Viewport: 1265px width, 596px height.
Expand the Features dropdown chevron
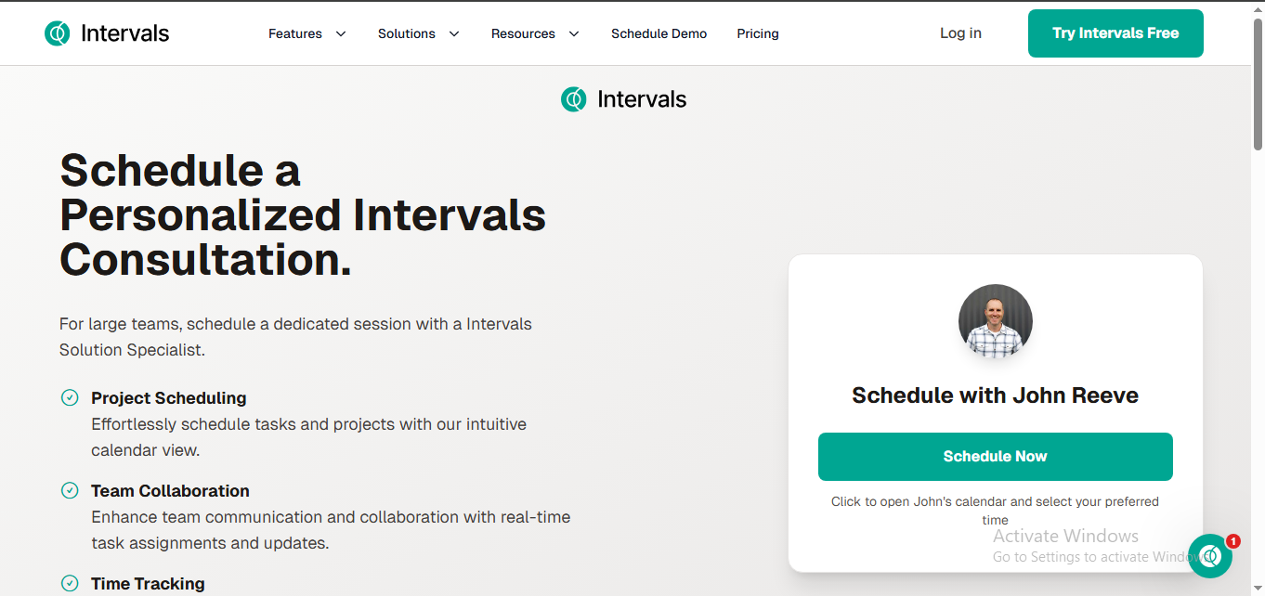pos(341,34)
